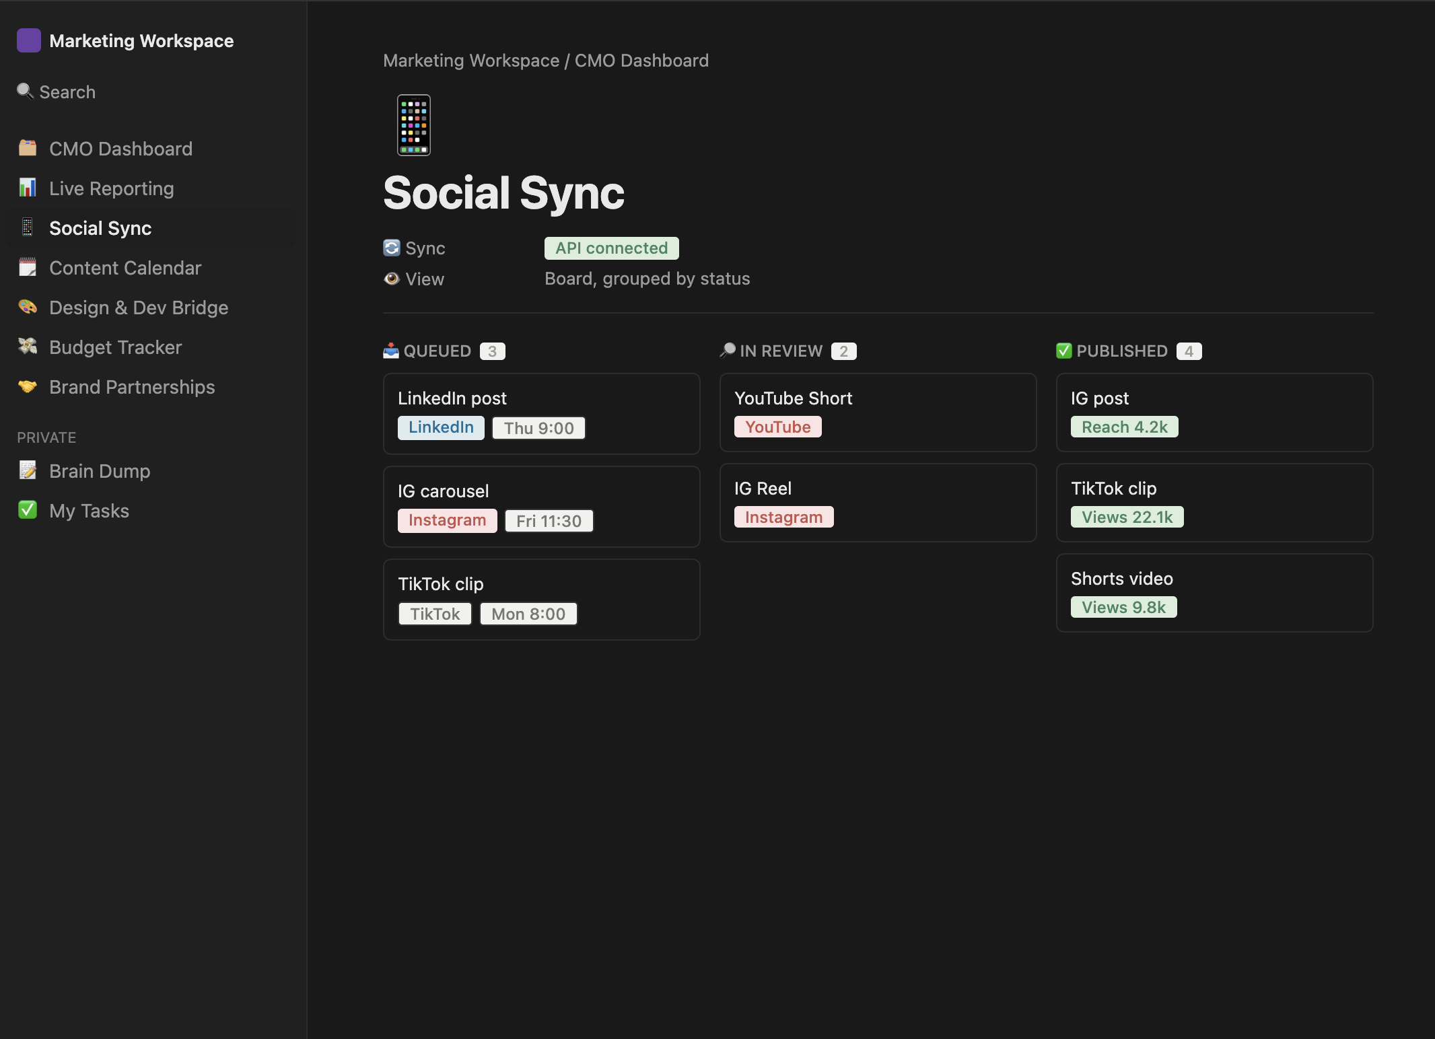Click the magnifying glass search icon
The image size is (1435, 1039).
pyautogui.click(x=25, y=91)
